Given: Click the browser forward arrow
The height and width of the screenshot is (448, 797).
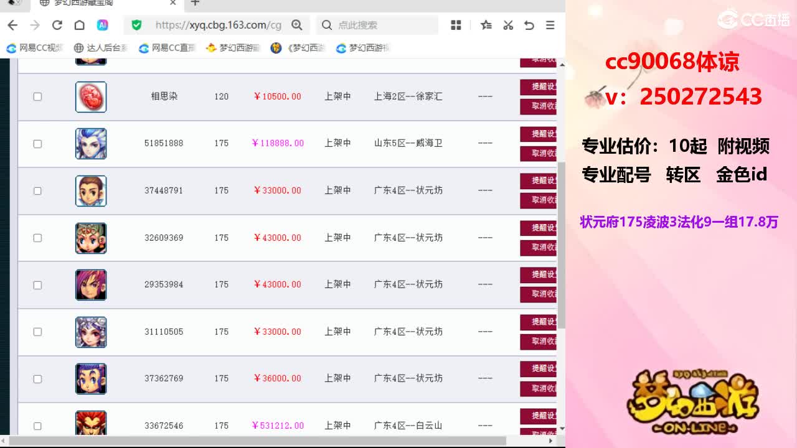Looking at the screenshot, I should pos(35,25).
